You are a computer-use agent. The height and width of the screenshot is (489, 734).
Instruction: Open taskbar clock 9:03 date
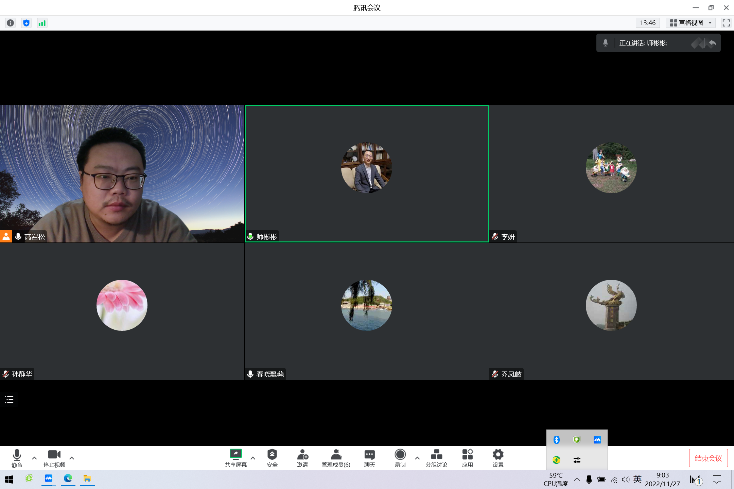pyautogui.click(x=662, y=479)
